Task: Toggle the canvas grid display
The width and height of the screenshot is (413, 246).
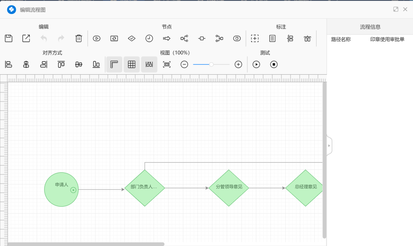Action: 131,64
